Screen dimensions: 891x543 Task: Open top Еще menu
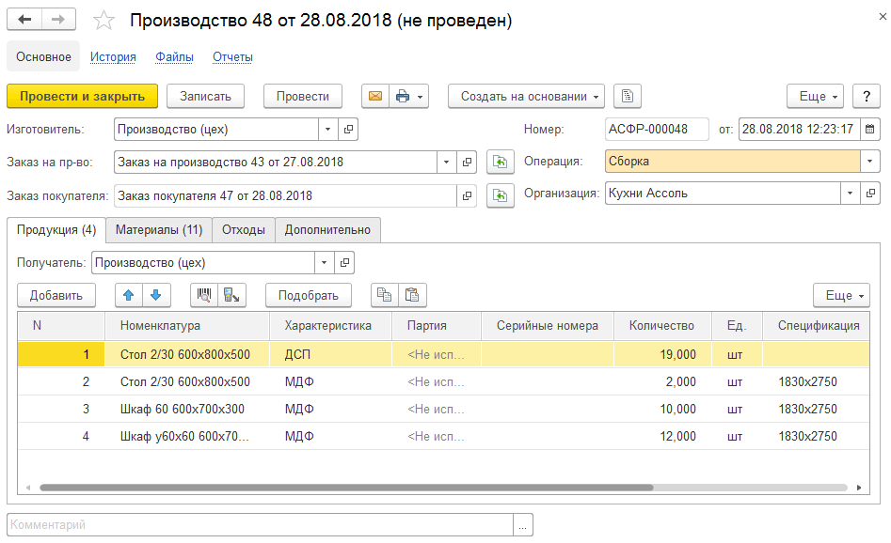[x=816, y=97]
